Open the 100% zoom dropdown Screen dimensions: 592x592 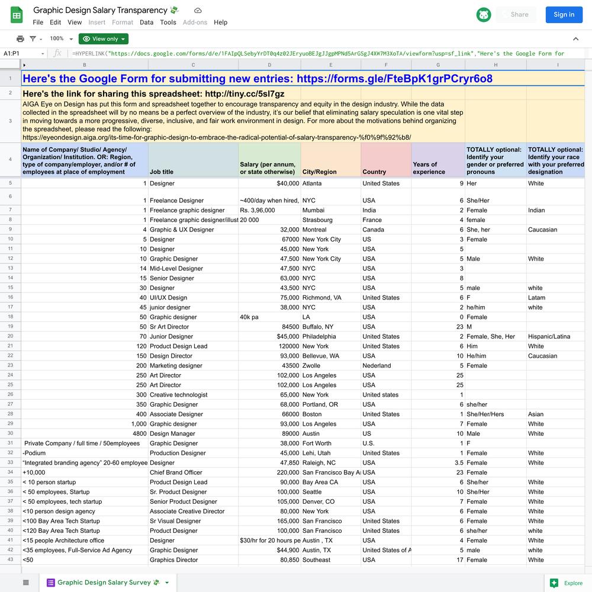(62, 39)
